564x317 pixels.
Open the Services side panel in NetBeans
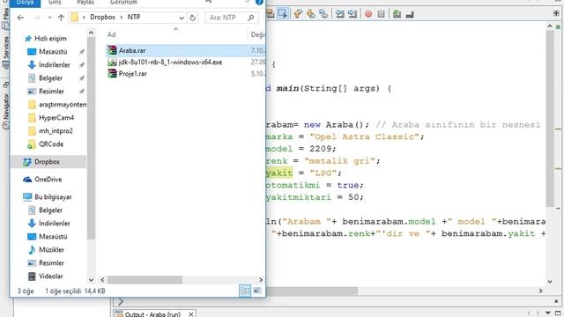(x=6, y=52)
